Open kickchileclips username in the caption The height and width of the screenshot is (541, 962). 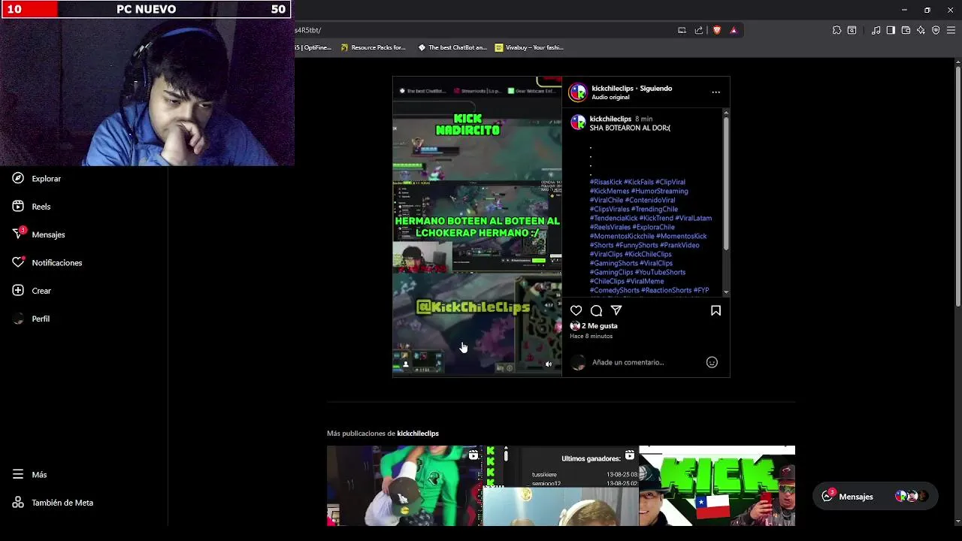pyautogui.click(x=610, y=119)
